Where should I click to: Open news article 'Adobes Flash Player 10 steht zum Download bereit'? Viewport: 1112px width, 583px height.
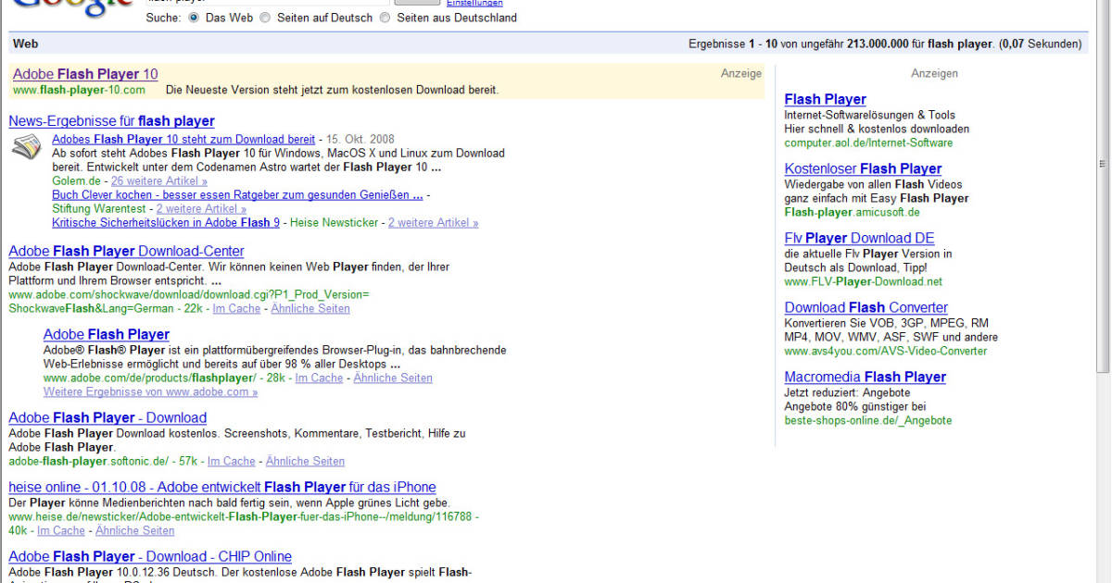point(183,139)
